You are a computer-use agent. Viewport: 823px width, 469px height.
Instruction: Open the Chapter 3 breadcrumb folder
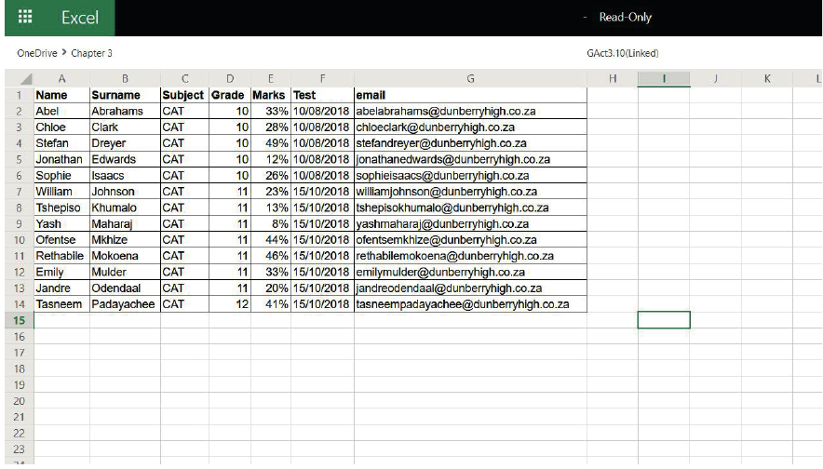coord(91,53)
